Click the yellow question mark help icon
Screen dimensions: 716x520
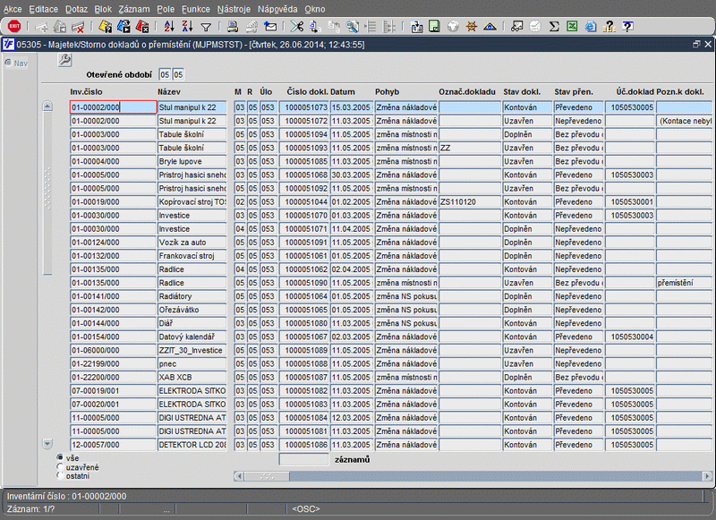pyautogui.click(x=609, y=27)
